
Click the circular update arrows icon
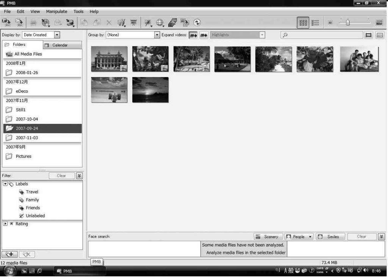click(197, 22)
